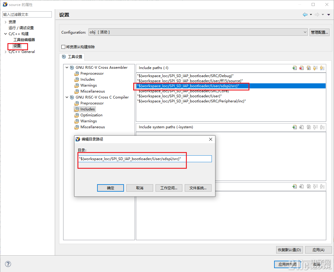Select 运行 / 调试设置 in the tree
The width and height of the screenshot is (334, 272).
pyautogui.click(x=21, y=28)
